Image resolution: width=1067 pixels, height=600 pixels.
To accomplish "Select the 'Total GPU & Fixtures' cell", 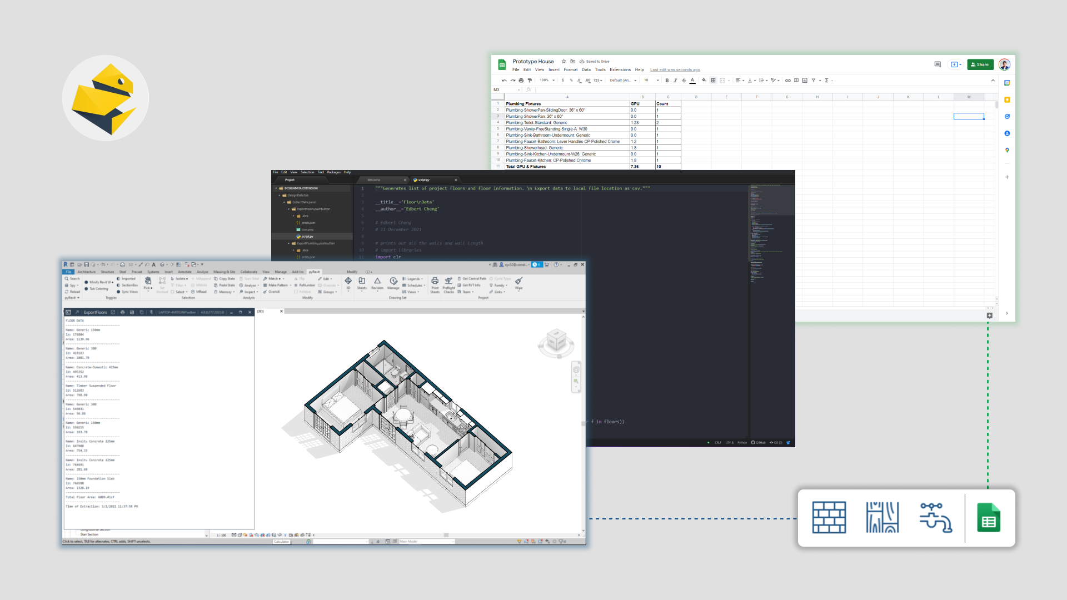I will pos(567,167).
